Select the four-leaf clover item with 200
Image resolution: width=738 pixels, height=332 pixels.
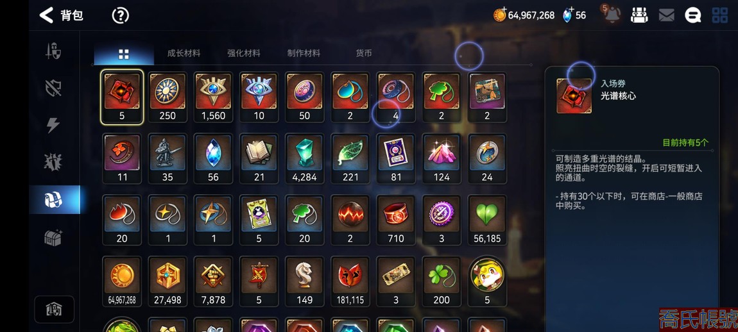442,281
